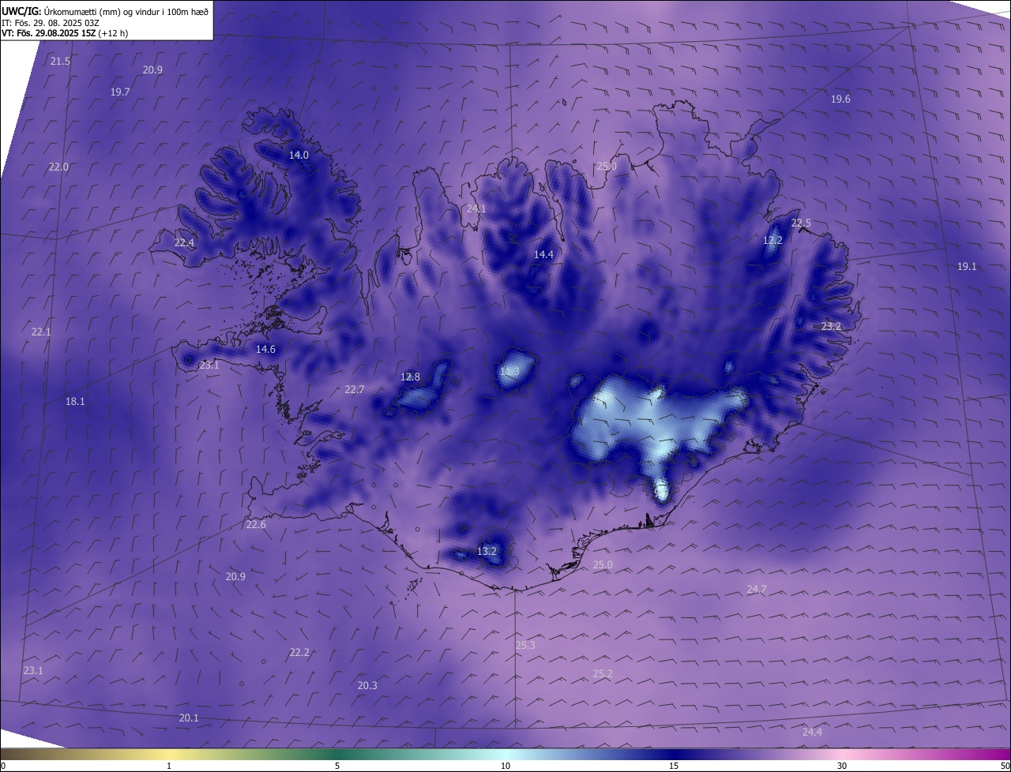The width and height of the screenshot is (1011, 772).
Task: Click the 21.5 value on the map
Action: tap(60, 62)
